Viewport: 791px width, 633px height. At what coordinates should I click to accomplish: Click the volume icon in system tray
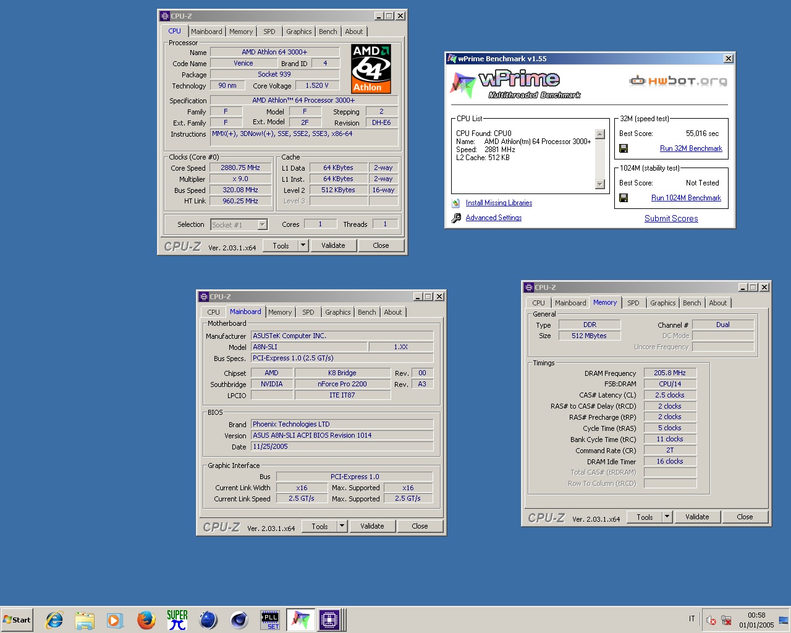coord(711,620)
